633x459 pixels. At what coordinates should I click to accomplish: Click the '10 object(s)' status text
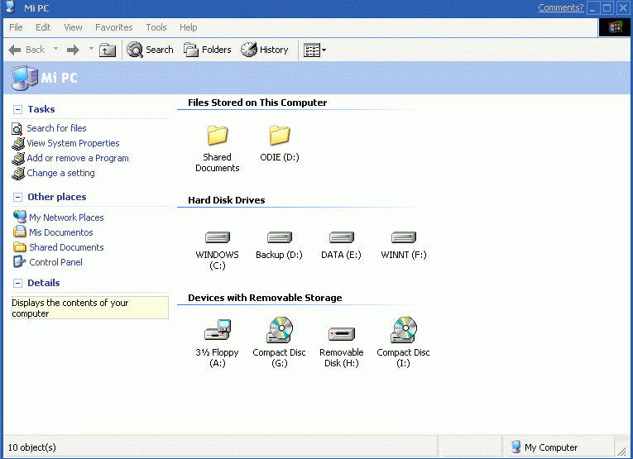coord(32,447)
